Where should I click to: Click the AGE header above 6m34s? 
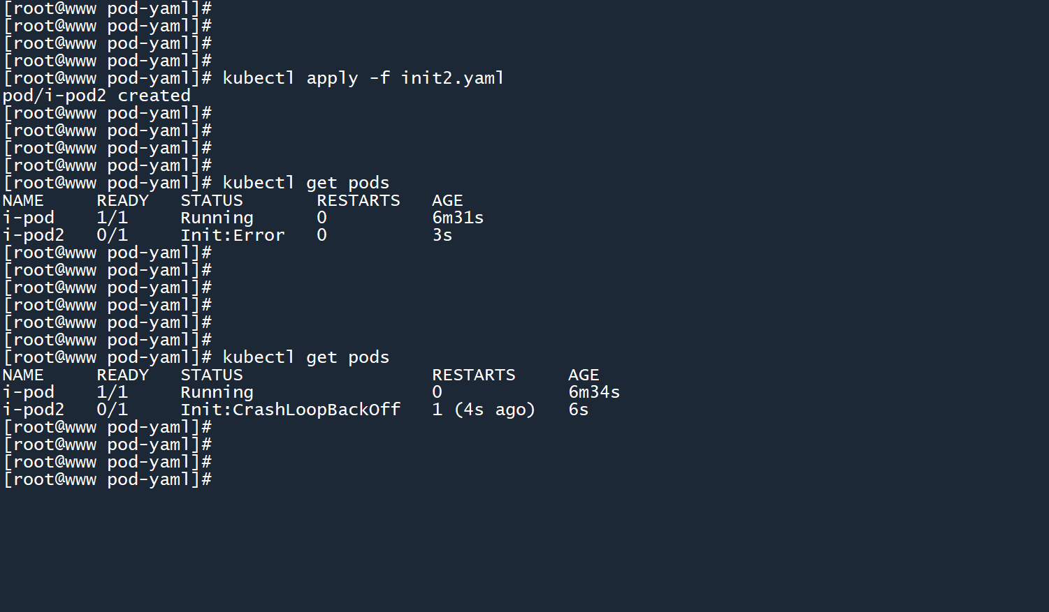(x=584, y=375)
